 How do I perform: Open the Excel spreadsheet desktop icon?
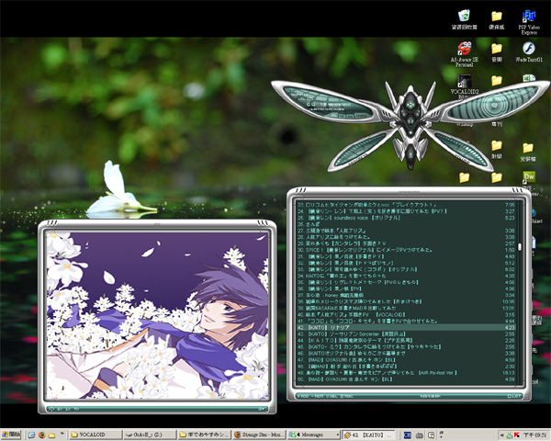click(x=529, y=78)
